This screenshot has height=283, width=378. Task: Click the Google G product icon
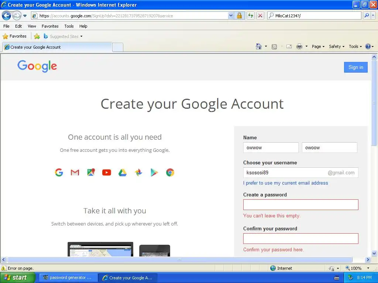[x=59, y=172]
